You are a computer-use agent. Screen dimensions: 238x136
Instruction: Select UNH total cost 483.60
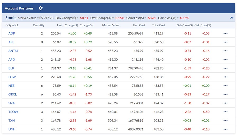coord(158,129)
